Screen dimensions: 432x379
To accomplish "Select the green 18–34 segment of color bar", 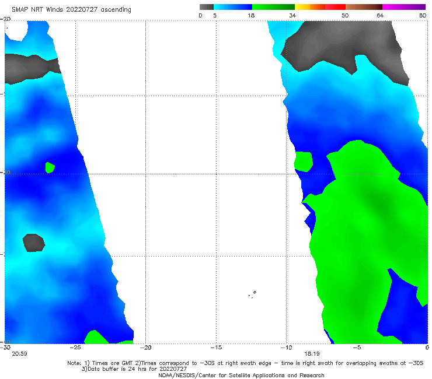I will click(273, 7).
